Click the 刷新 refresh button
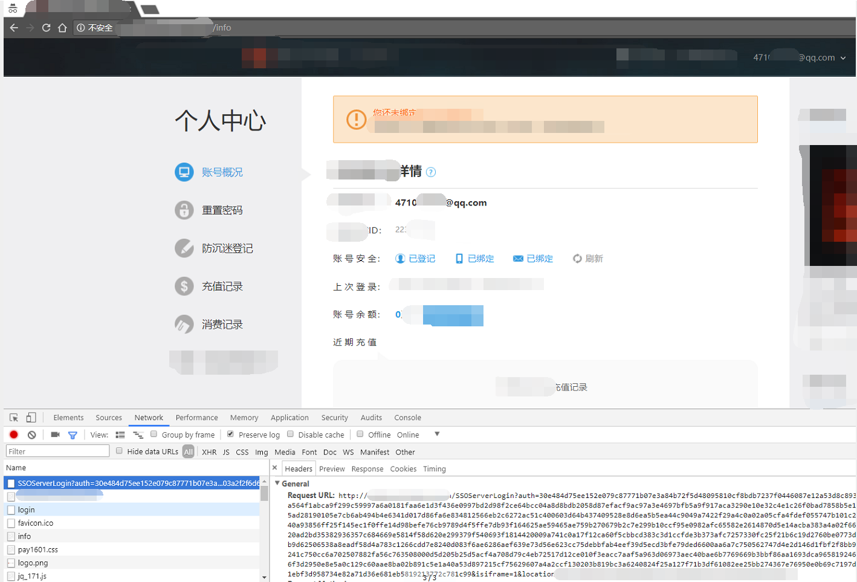Viewport: 857px width, 582px height. point(588,259)
